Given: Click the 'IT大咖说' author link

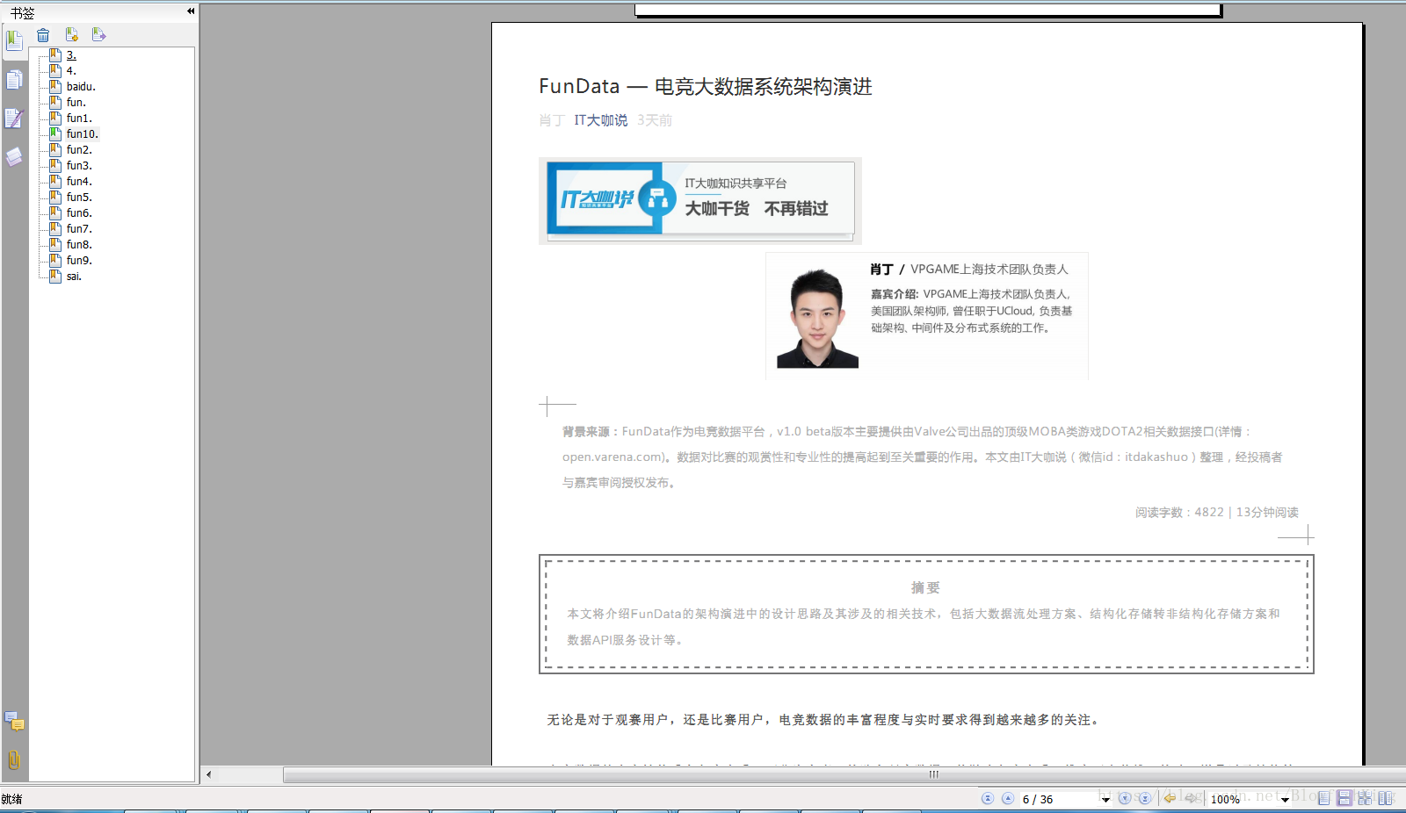Looking at the screenshot, I should point(601,120).
